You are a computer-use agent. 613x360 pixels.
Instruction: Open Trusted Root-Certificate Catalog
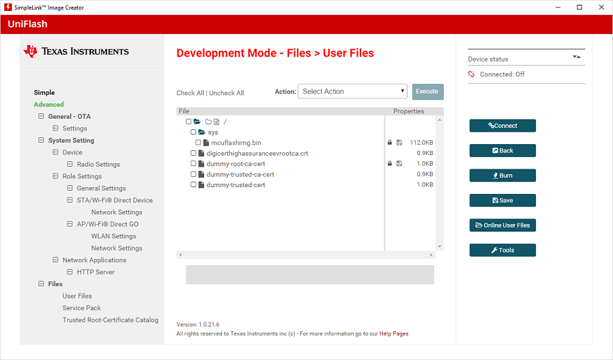pyautogui.click(x=111, y=320)
